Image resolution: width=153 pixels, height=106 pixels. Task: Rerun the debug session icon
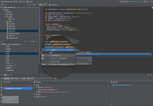click(x=2, y=78)
